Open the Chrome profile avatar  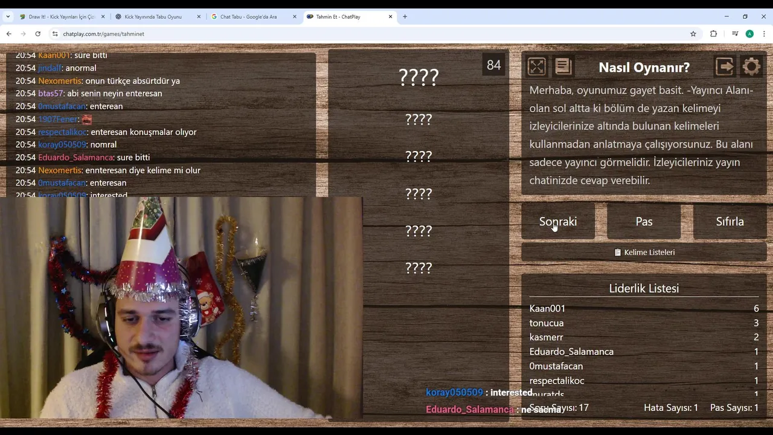pyautogui.click(x=749, y=34)
